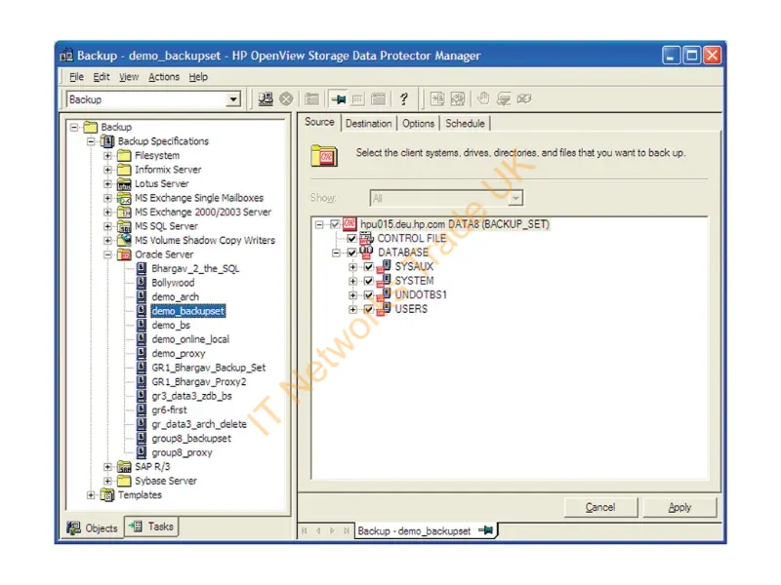781x585 pixels.
Task: Collapse the Oracle Server node
Action: tap(107, 254)
